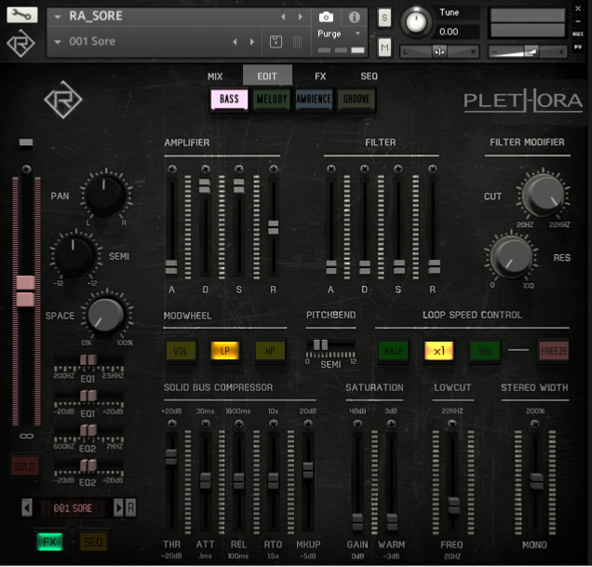
Task: Expand the 001 Sore snapshot dropdown arrow
Action: 58,42
